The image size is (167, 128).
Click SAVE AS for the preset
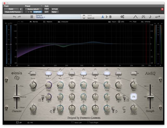pos(91,18)
